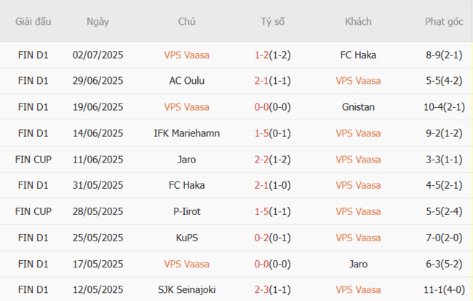Open the AC Oulu team link

186,81
